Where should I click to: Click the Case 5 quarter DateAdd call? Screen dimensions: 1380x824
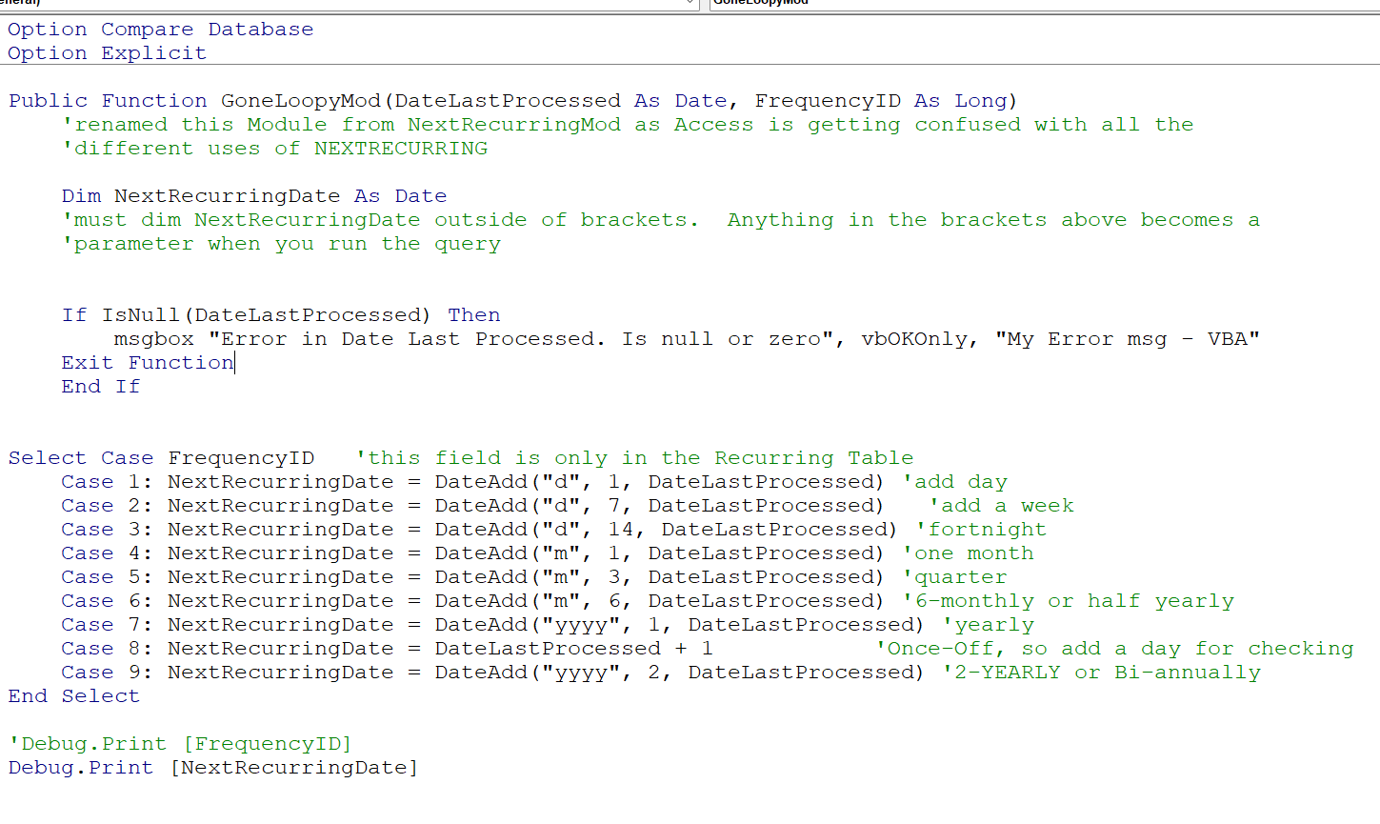click(x=659, y=577)
